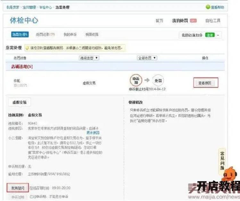This screenshot has width=240, height=201.
Task: Click the 操作 column header
Action: pos(205,58)
